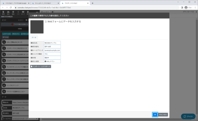198x121 pixels.
Task: Click the キャンセル button
Action: coord(163,115)
